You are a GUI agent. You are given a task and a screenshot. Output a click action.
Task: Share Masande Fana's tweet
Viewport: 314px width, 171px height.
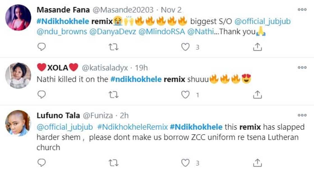[x=257, y=47]
